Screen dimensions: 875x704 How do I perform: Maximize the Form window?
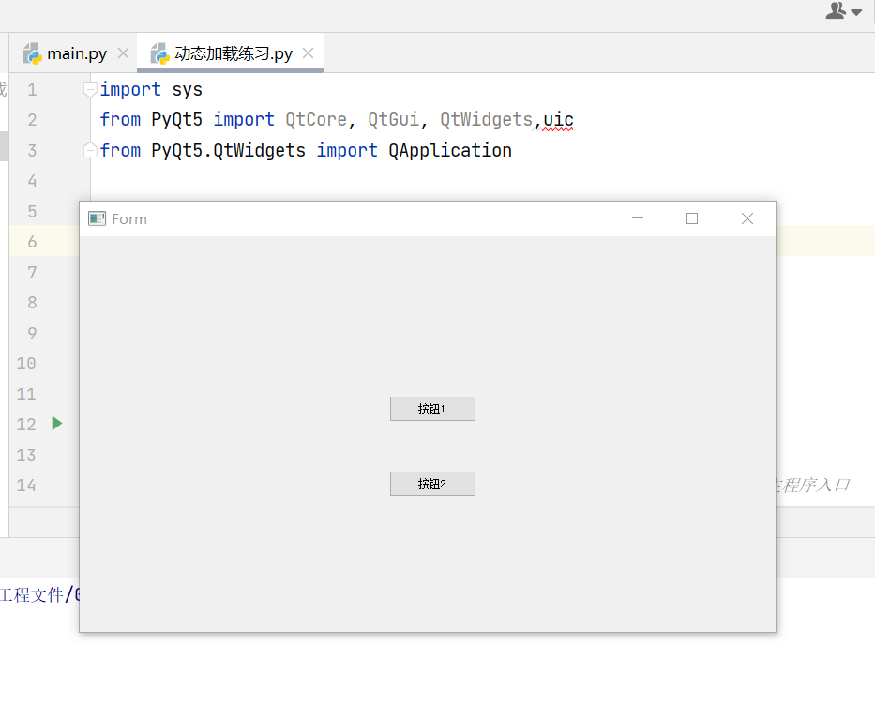point(691,217)
